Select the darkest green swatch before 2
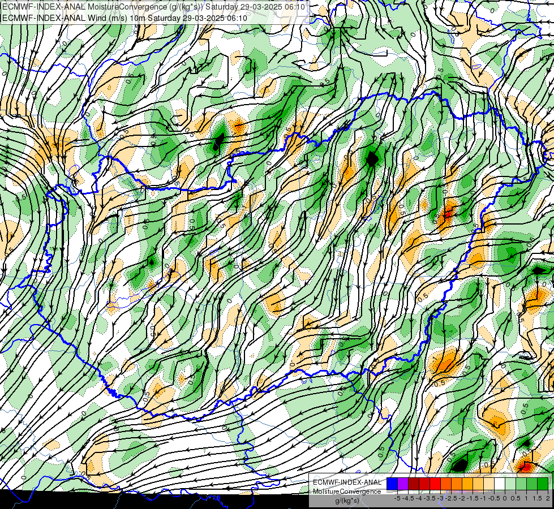The width and height of the screenshot is (554, 509). pos(543,484)
